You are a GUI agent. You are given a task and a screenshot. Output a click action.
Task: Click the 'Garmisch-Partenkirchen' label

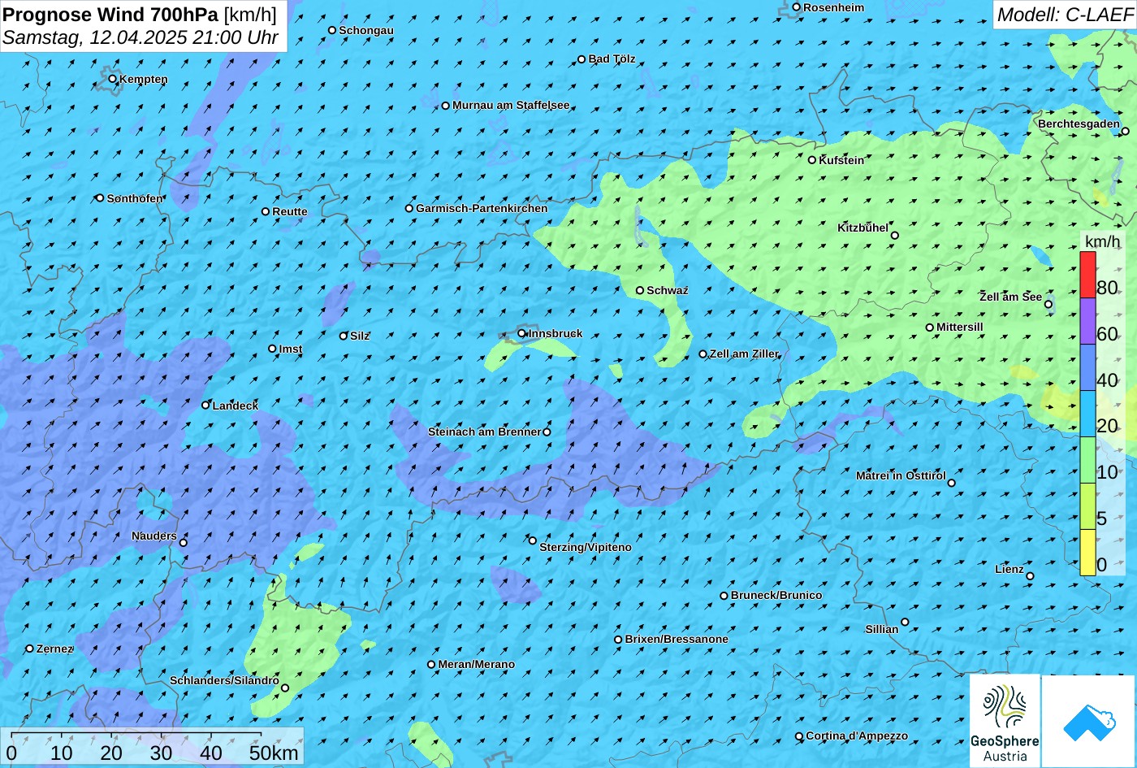tap(482, 208)
